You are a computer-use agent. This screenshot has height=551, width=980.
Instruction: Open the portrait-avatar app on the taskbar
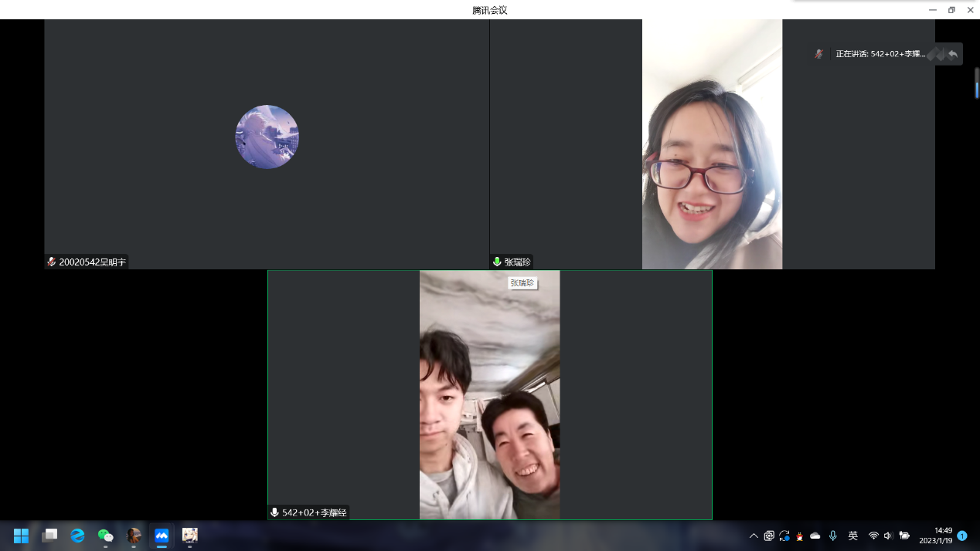point(134,536)
